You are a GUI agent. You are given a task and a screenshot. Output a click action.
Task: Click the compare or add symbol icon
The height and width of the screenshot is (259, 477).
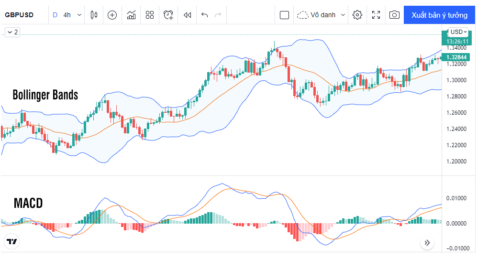(112, 15)
